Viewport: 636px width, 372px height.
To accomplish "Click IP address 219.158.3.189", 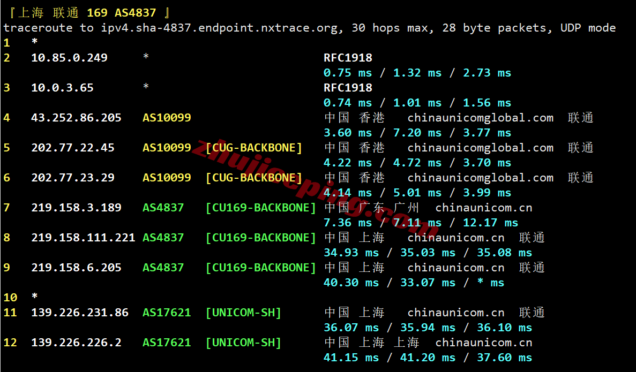I will (76, 208).
